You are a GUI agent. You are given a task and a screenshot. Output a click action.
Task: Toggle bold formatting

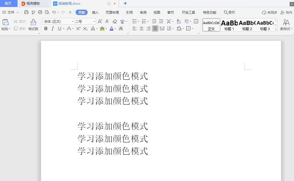click(x=46, y=28)
